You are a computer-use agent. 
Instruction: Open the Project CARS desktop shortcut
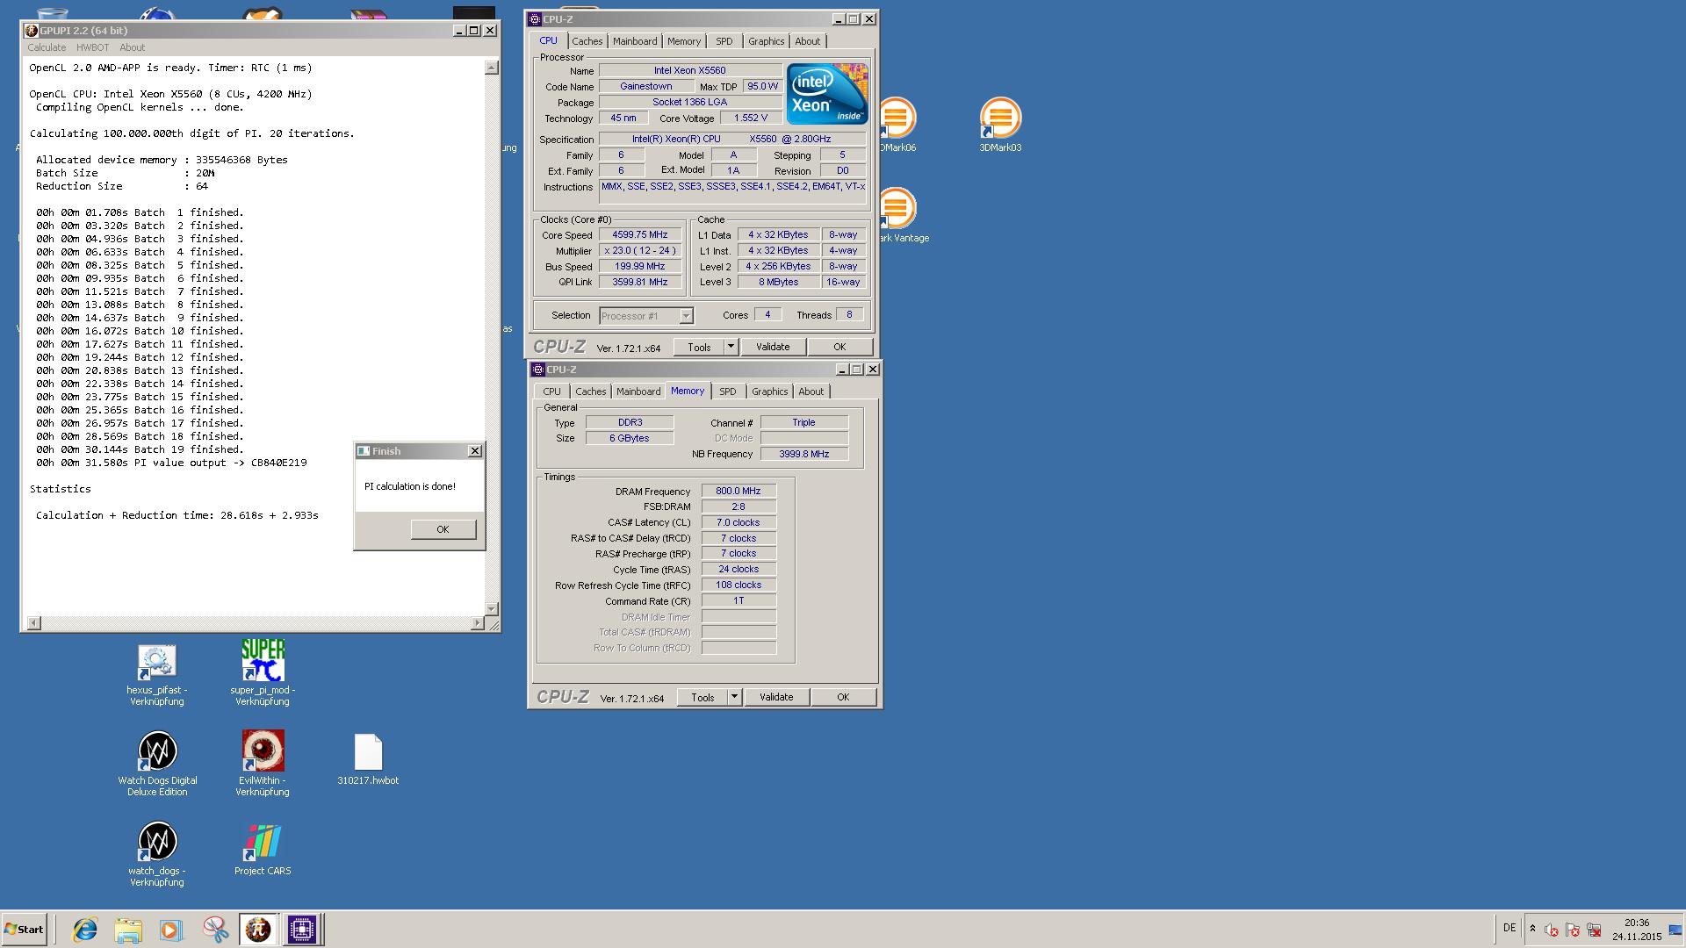point(262,850)
